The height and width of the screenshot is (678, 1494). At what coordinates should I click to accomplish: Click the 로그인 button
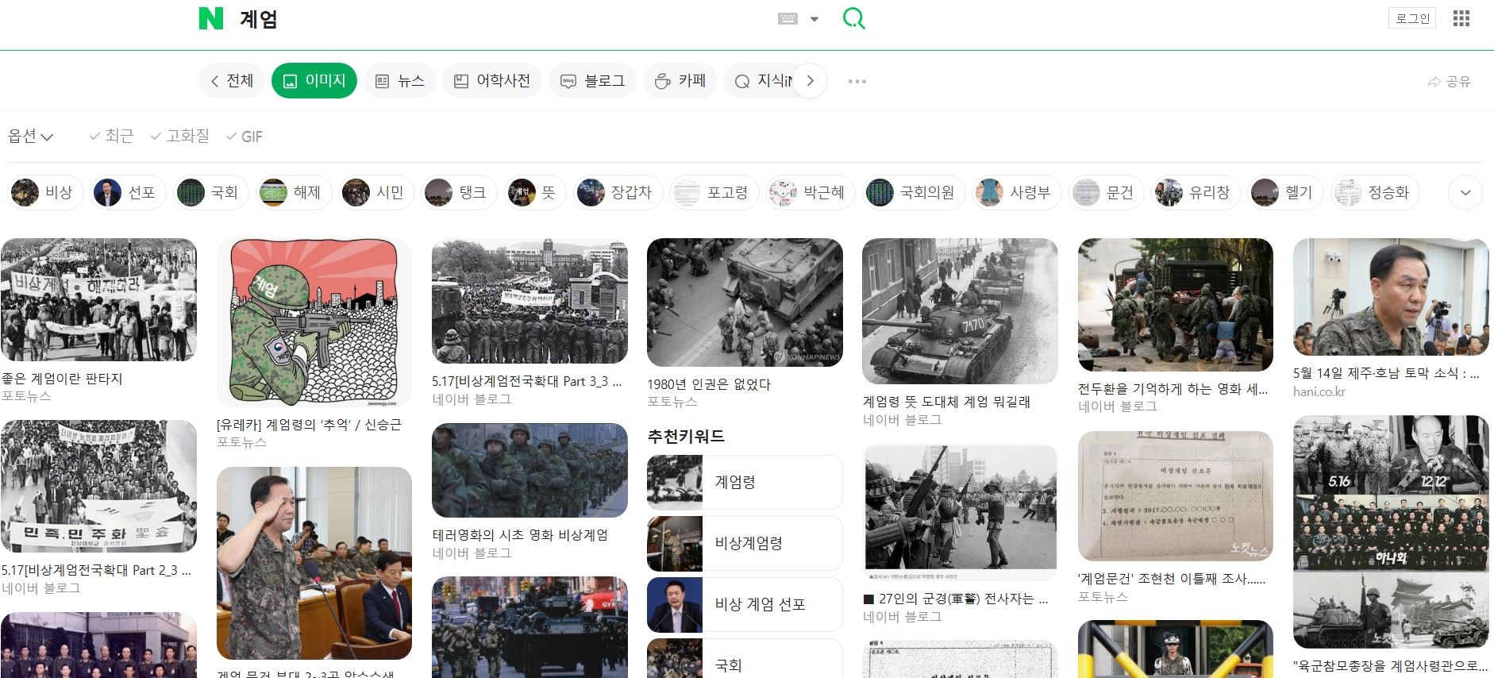click(1412, 18)
